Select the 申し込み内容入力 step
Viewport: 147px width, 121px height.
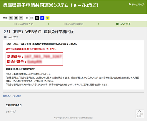[24, 24]
